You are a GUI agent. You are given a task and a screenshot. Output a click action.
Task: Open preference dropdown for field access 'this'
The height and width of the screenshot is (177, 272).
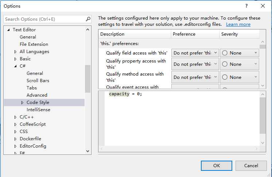195,53
